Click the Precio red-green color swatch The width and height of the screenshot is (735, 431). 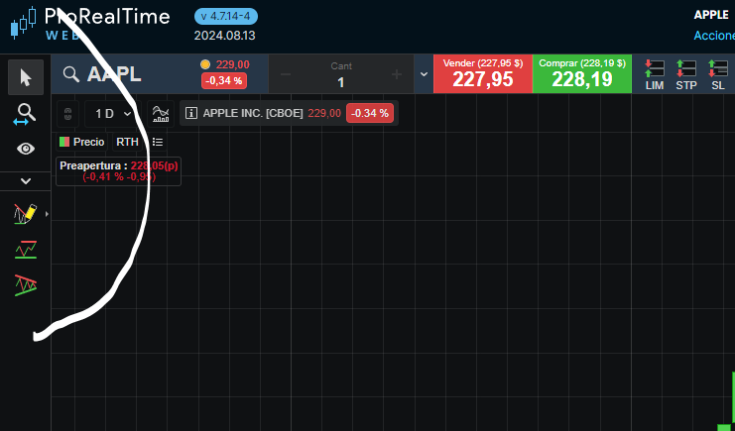click(x=64, y=142)
